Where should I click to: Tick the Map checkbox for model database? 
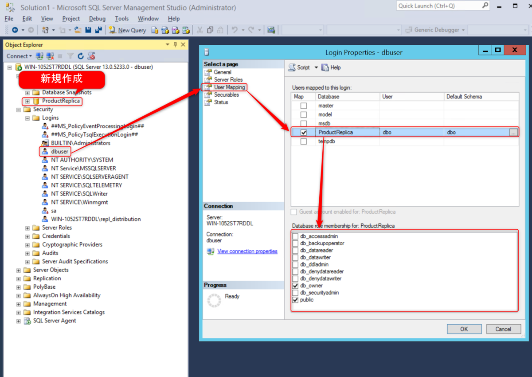(304, 115)
